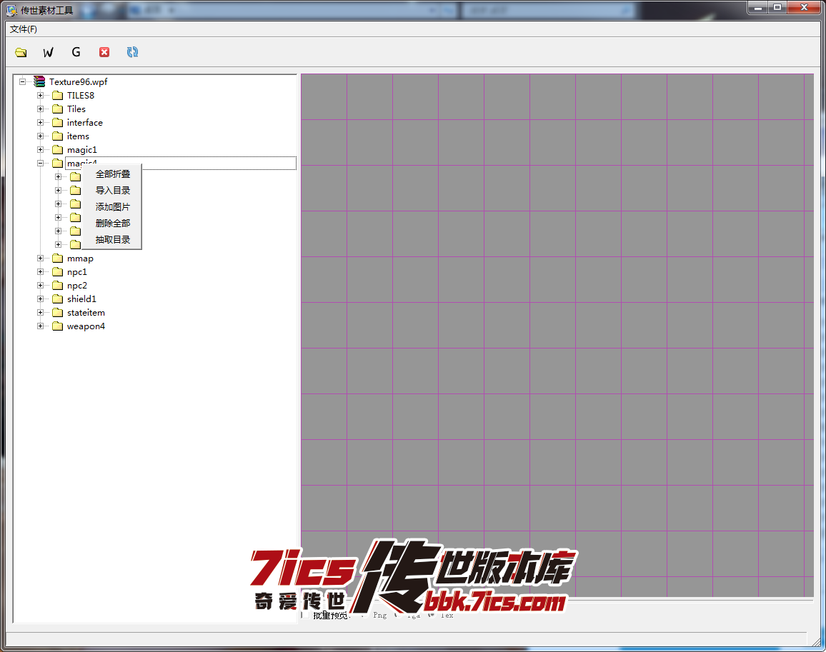Toggle the 批量预览 checkbox
This screenshot has width=826, height=652.
306,615
